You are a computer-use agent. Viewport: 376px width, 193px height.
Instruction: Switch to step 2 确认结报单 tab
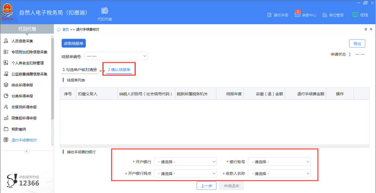119,70
